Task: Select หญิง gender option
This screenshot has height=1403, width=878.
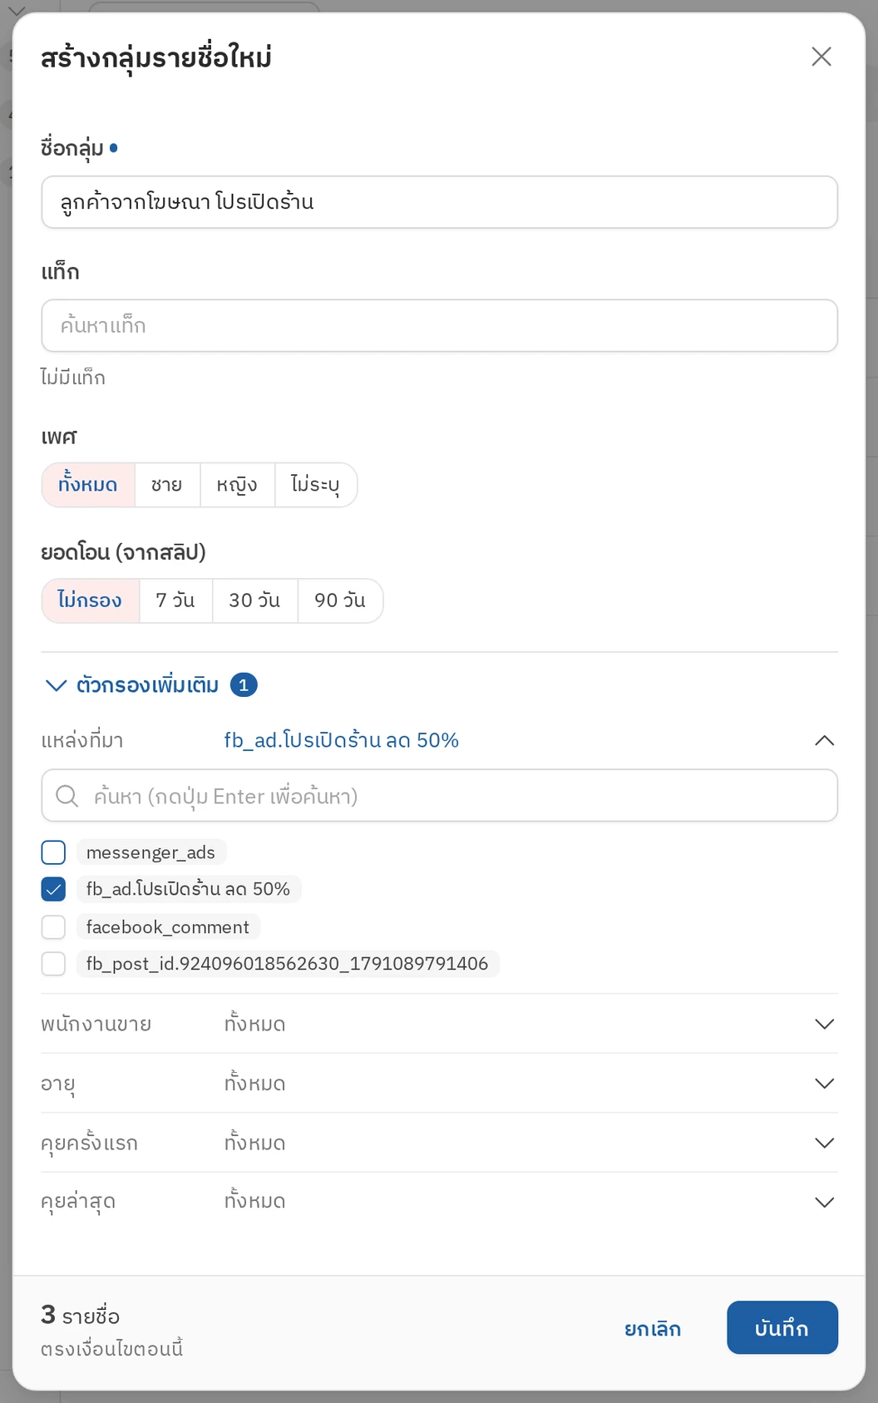Action: pos(237,485)
